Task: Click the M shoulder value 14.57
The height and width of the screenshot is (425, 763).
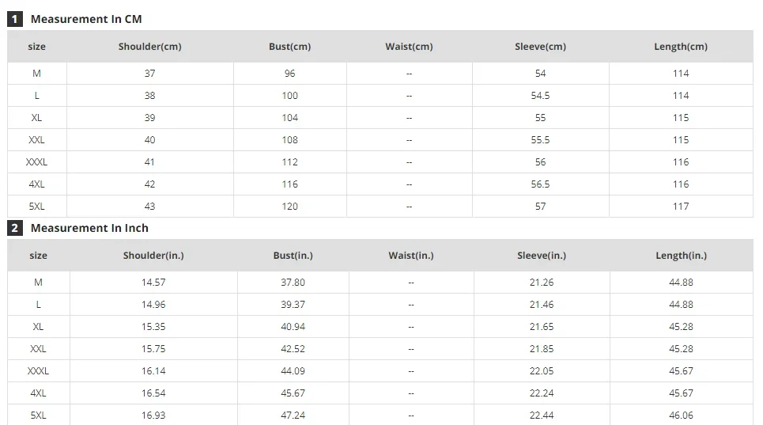Action: pyautogui.click(x=153, y=283)
